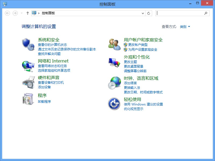Image resolution: width=215 pixels, height=161 pixels.
Task: Open 用户帐户和家庭安全 via its icon
Action: pyautogui.click(x=114, y=42)
